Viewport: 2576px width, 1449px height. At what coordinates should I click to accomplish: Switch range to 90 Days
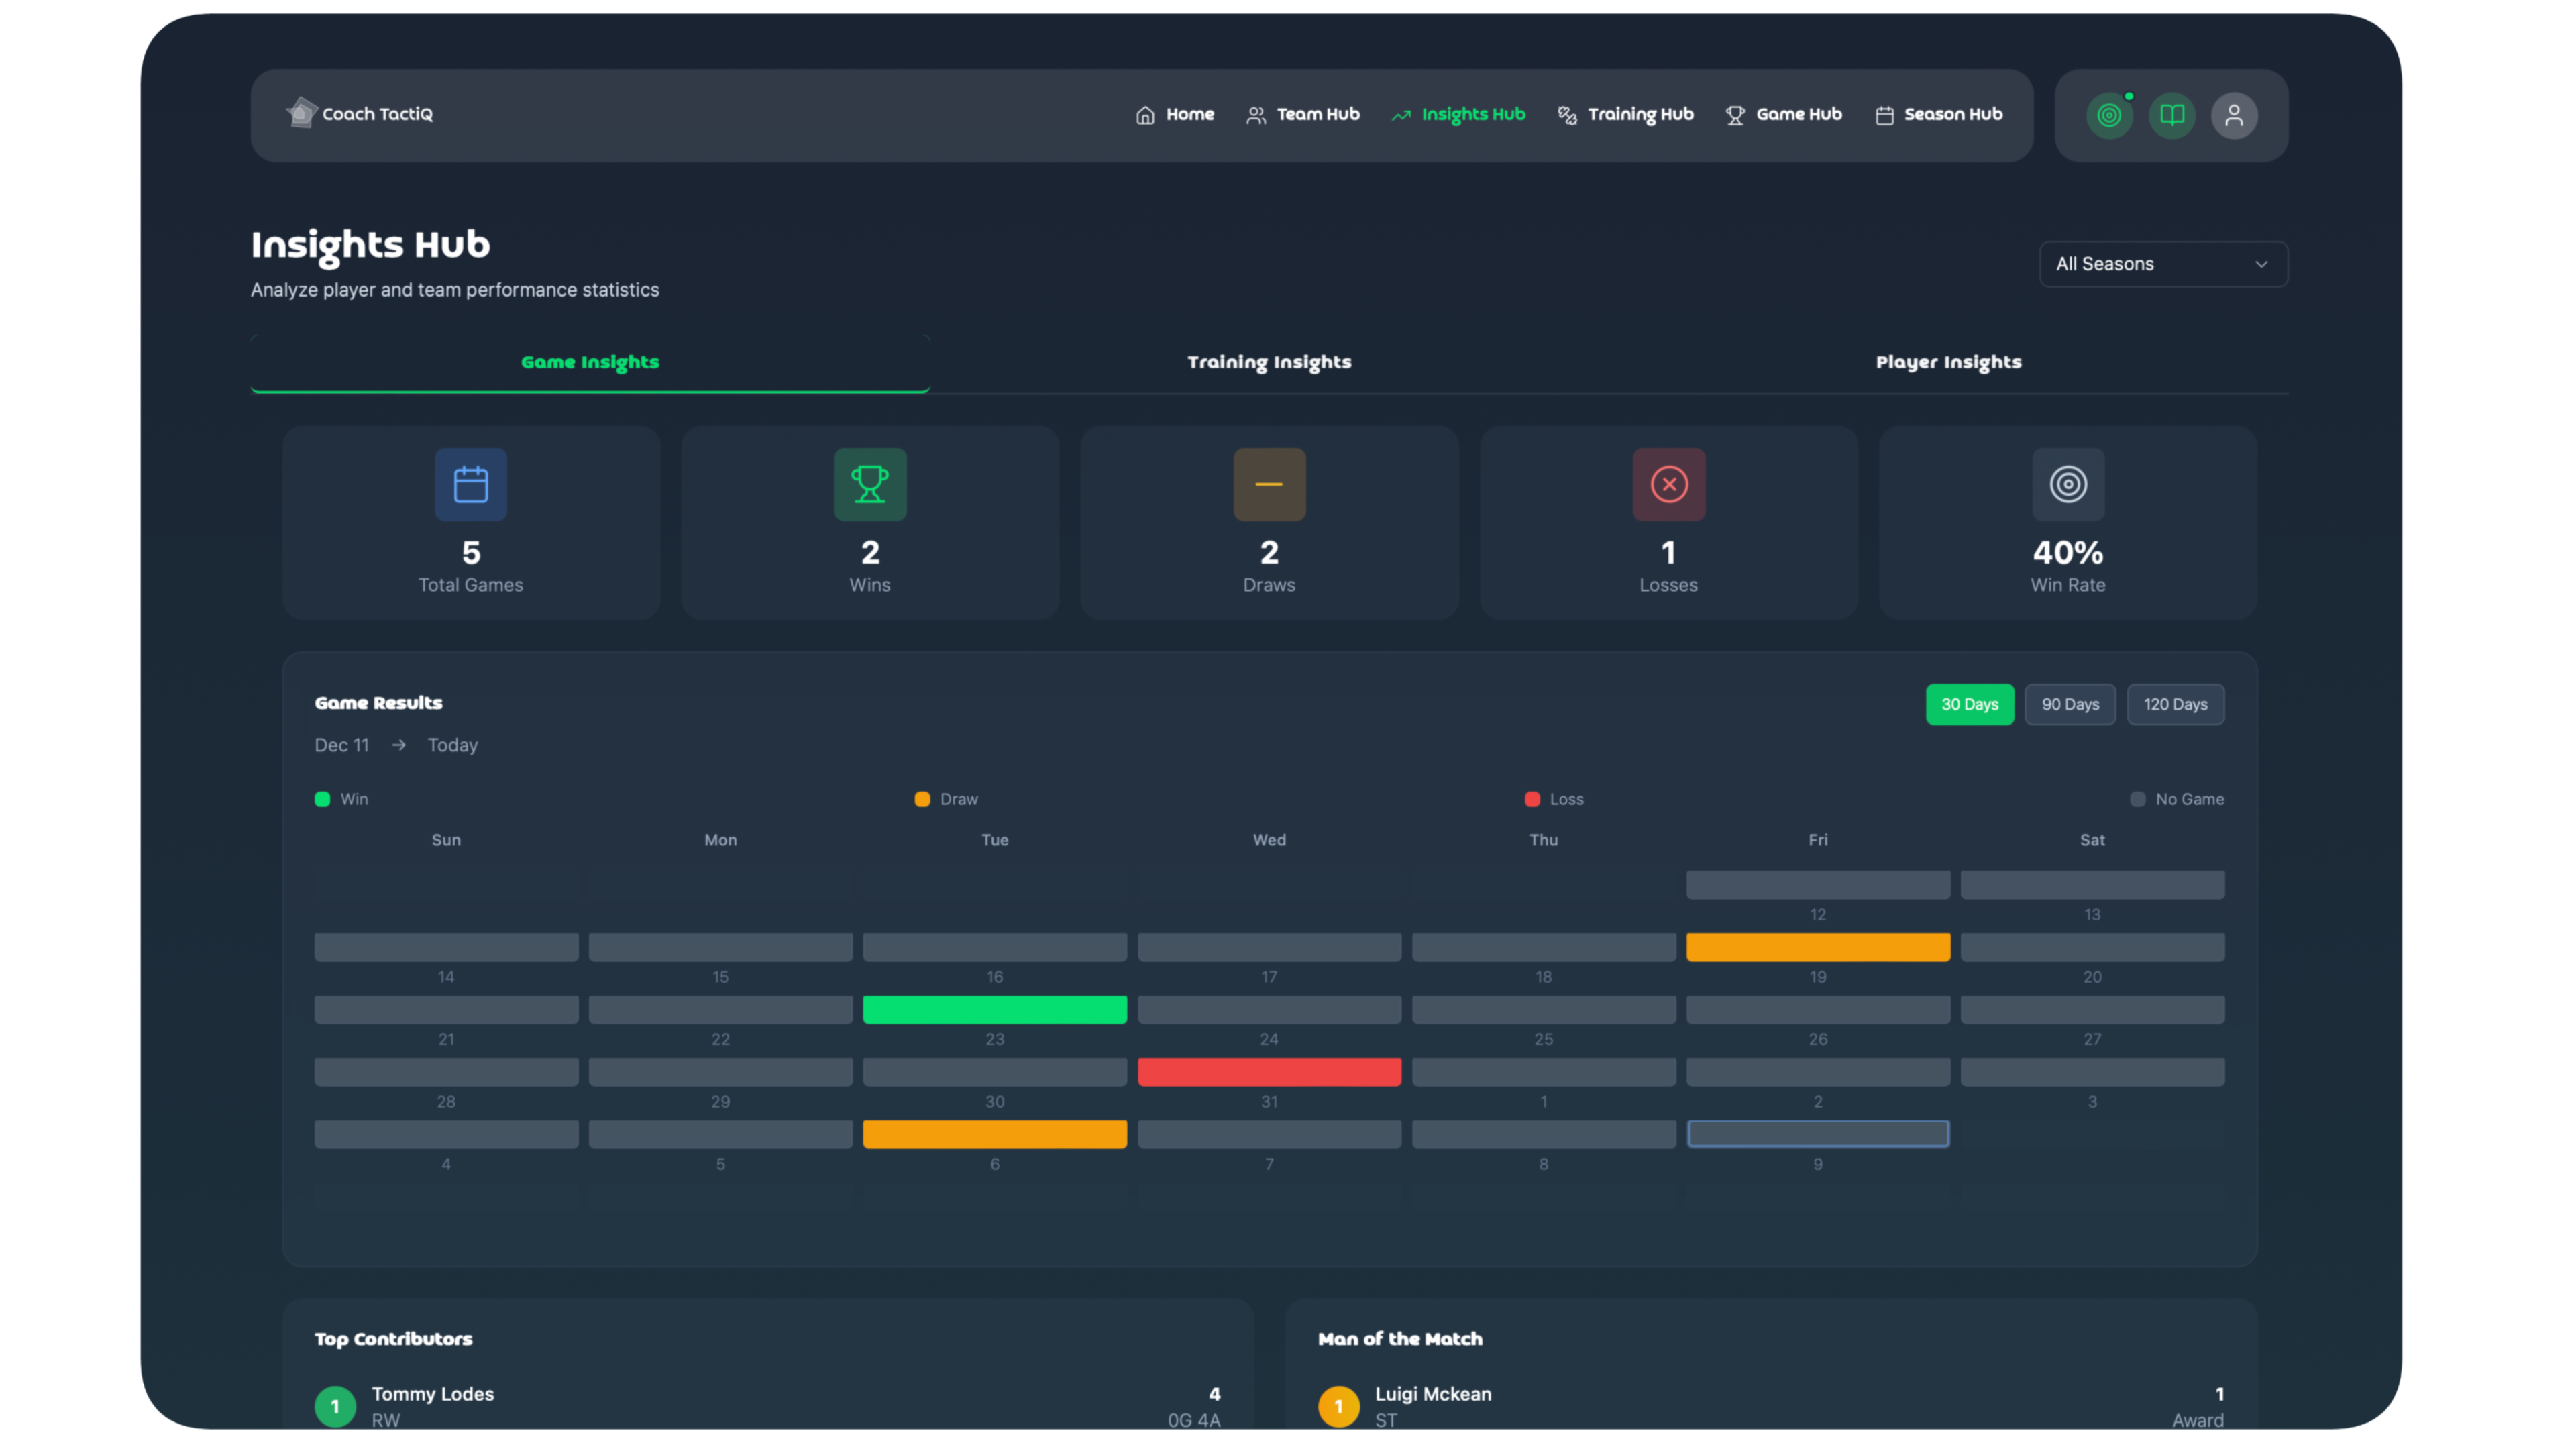point(2069,704)
